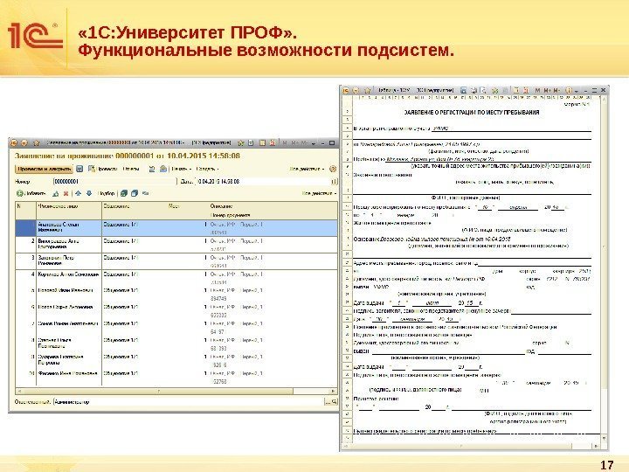Click the 'Общежитие' column header
Viewport: 629px width, 472px height.
tap(116, 206)
